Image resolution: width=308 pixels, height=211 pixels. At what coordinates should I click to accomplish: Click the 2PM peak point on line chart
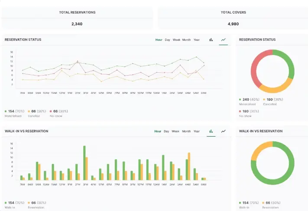78,61
